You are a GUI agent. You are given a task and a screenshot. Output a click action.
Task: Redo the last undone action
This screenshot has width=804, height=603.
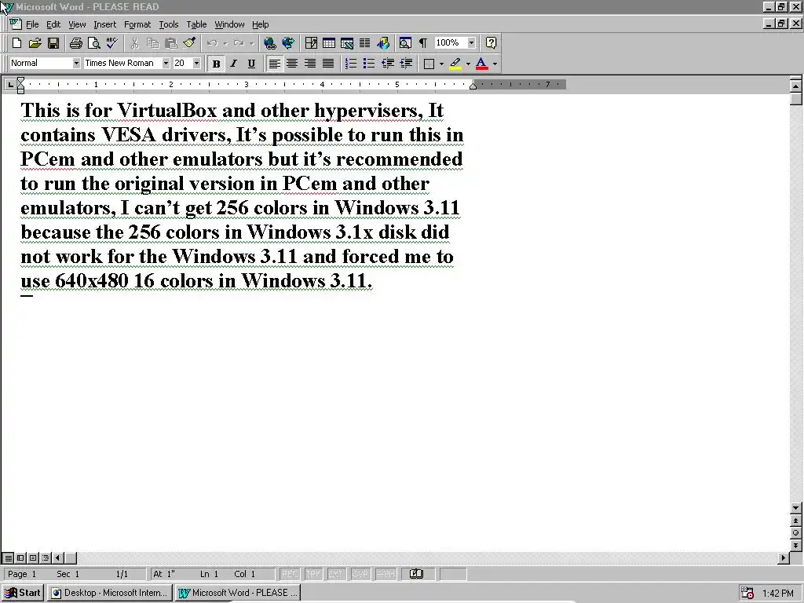[x=239, y=43]
